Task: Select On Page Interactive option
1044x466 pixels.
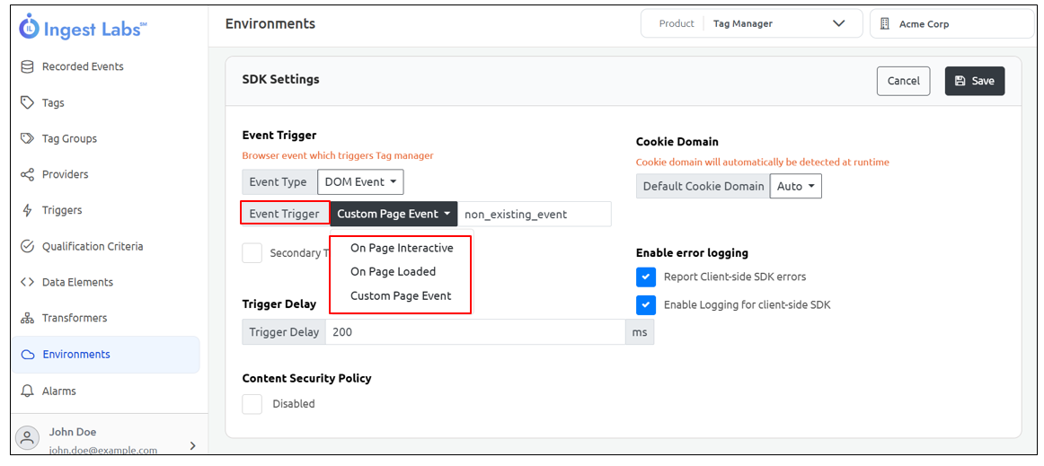Action: pos(402,248)
